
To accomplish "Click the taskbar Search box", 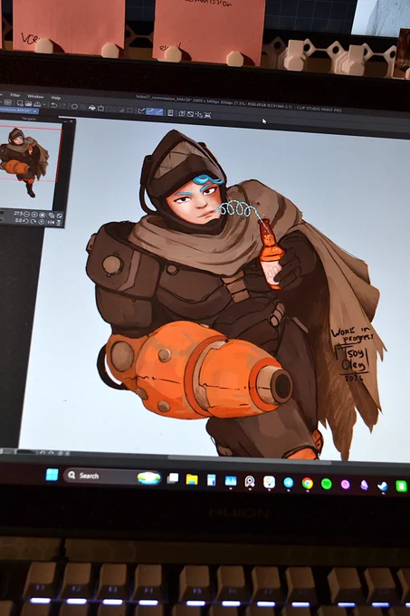I will (112, 476).
